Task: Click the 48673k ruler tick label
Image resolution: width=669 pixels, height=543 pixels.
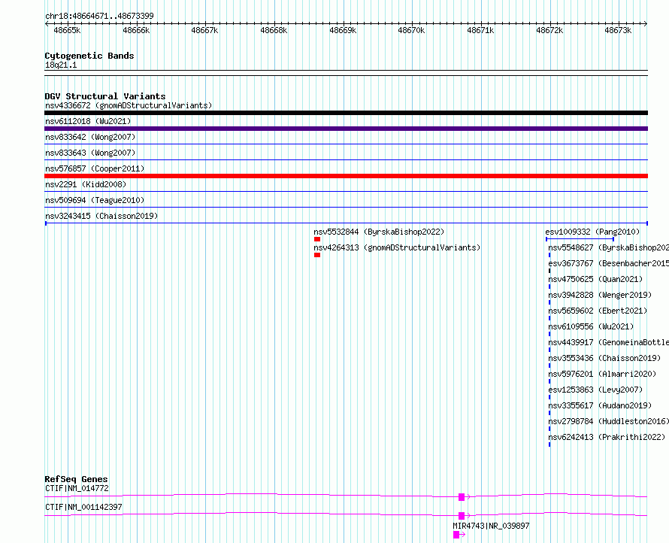Action: tap(618, 30)
